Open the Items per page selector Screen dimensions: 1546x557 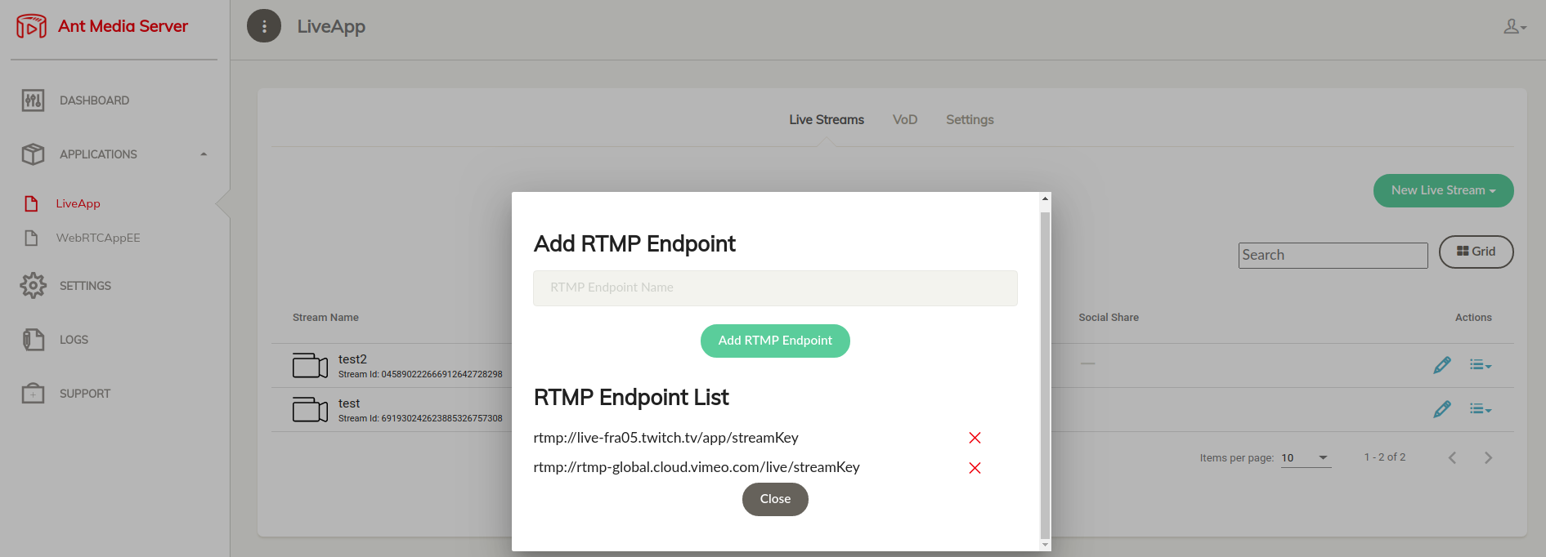1306,458
